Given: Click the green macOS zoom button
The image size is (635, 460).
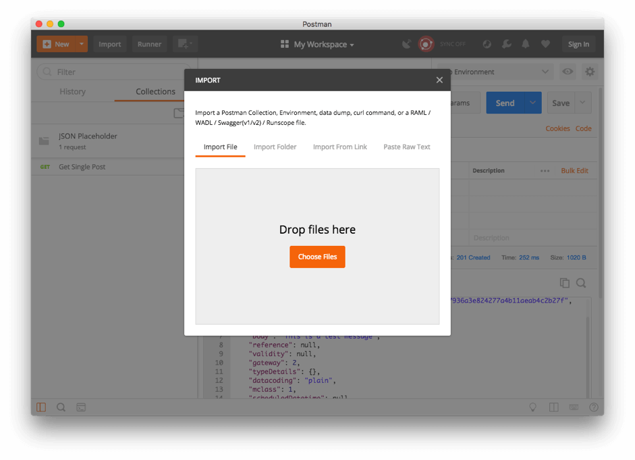Looking at the screenshot, I should pyautogui.click(x=61, y=24).
